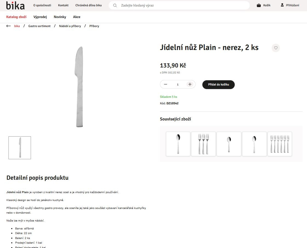Image resolution: width=307 pixels, height=248 pixels.
Task: Click the bika logo
Action: point(15,5)
